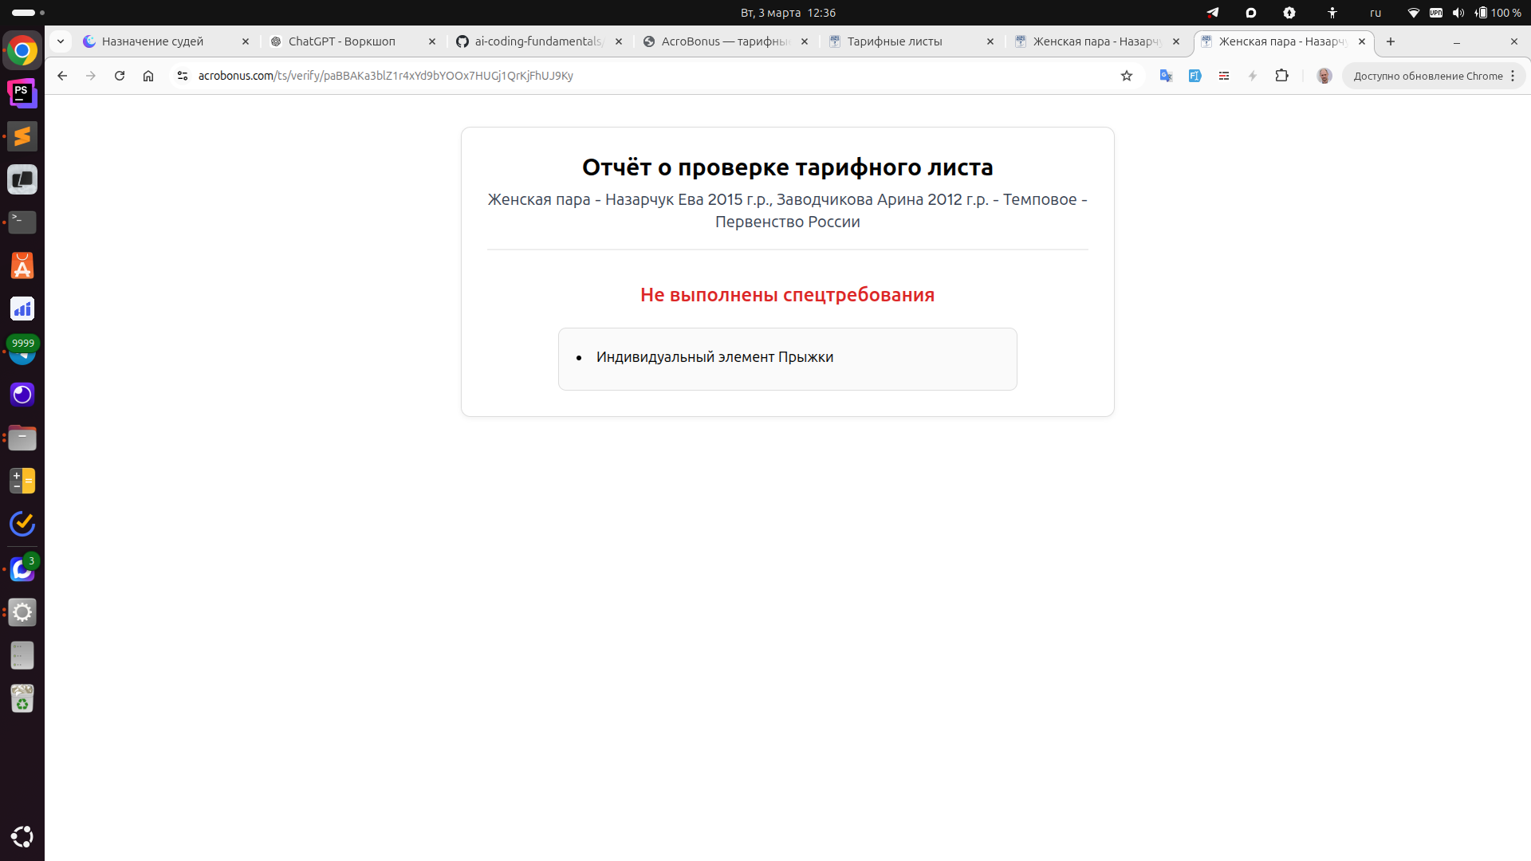Click the Chrome profile avatar
1531x861 pixels.
pyautogui.click(x=1324, y=76)
